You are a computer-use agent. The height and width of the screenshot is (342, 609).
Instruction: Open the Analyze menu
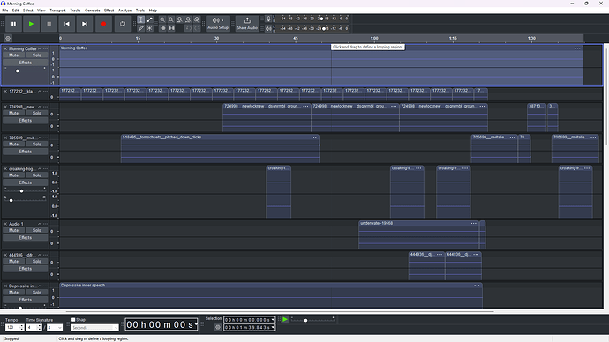(x=124, y=11)
